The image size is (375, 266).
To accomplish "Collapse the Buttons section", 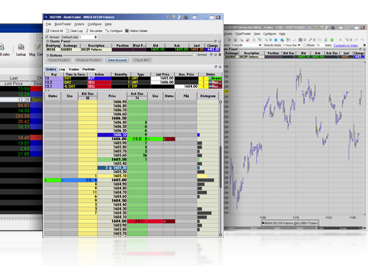I will [x=47, y=55].
